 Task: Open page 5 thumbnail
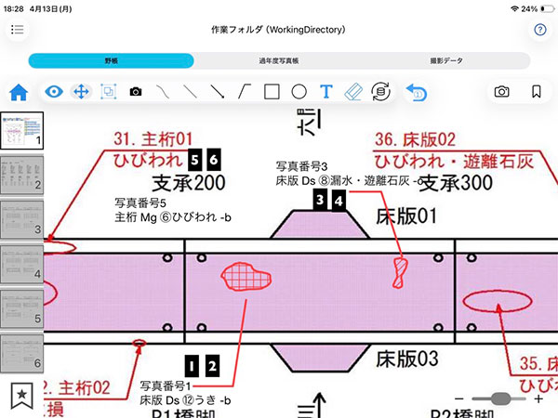pos(21,309)
